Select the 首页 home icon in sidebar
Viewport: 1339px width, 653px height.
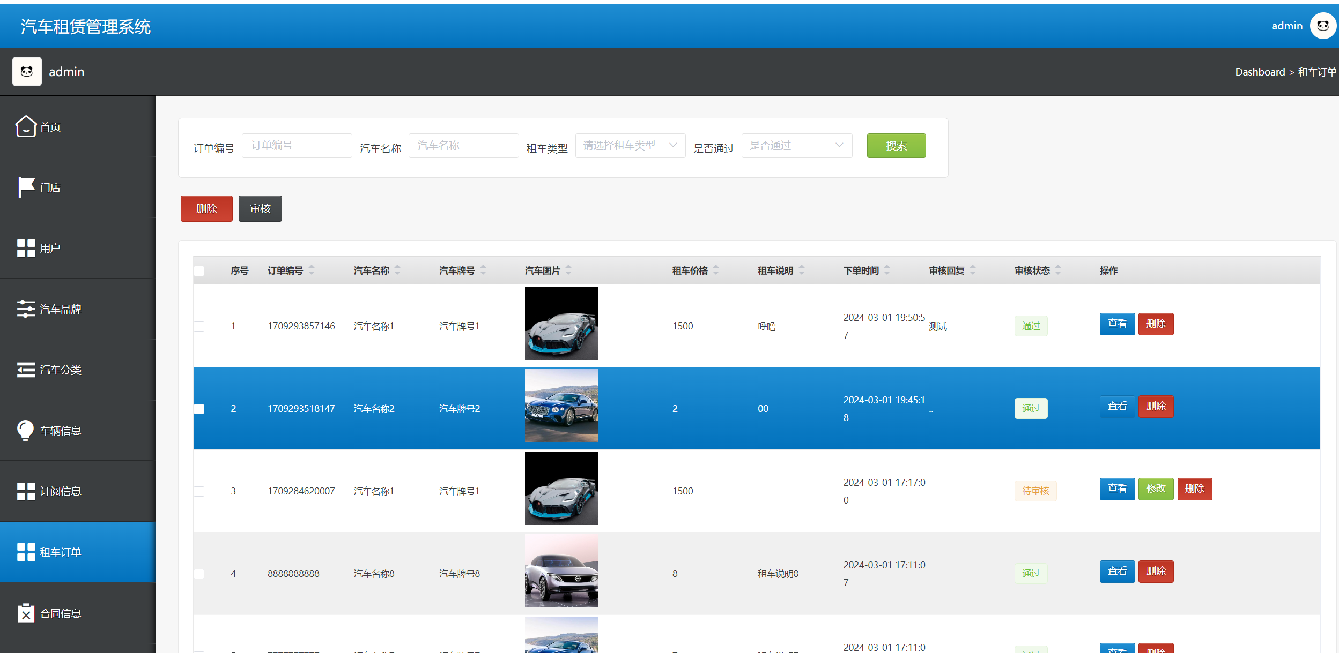(26, 126)
